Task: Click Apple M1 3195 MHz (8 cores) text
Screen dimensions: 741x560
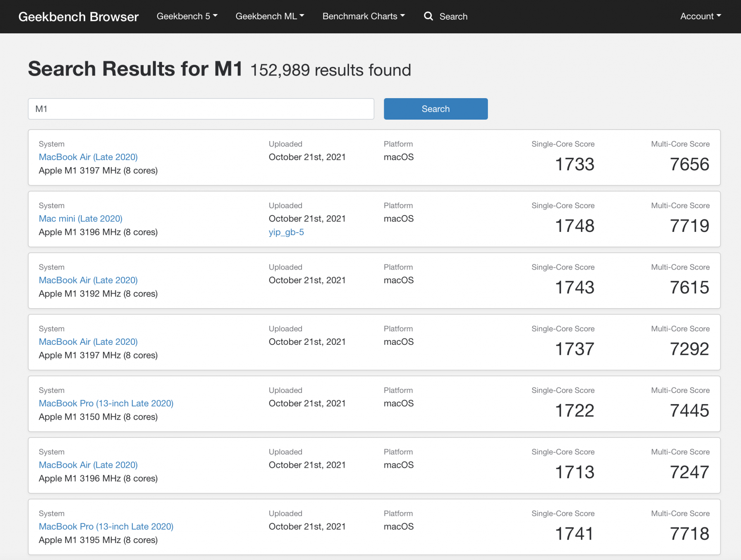Action: pos(98,540)
